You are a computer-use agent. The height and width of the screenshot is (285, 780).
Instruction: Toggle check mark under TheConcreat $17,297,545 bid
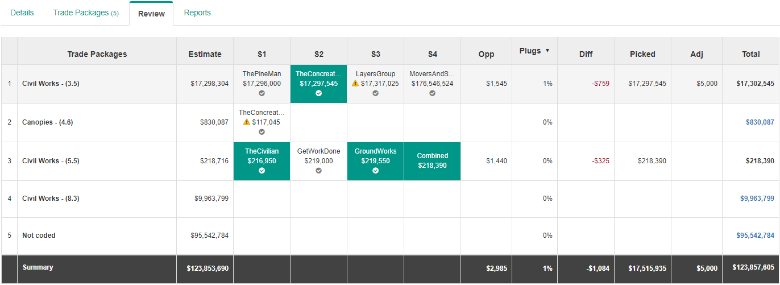pos(318,93)
